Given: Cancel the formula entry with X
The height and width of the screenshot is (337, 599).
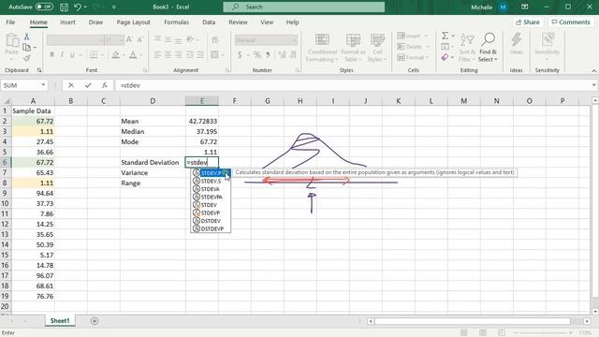Looking at the screenshot, I should click(x=71, y=85).
